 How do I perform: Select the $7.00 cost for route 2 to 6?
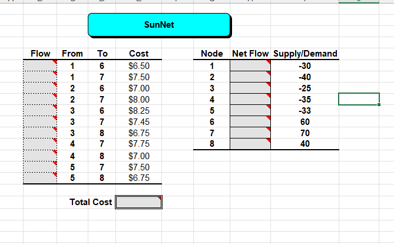[139, 88]
